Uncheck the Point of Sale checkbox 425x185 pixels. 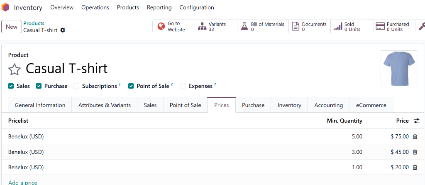click(131, 86)
